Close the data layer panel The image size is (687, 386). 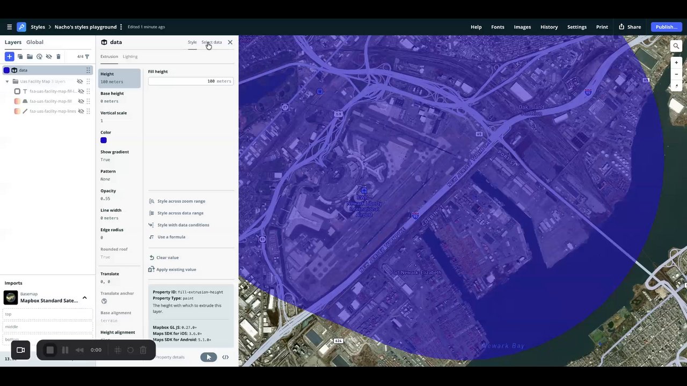230,42
